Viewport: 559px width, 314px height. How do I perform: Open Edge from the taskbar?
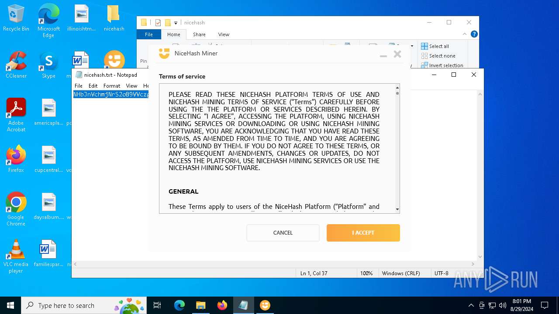coord(179,305)
